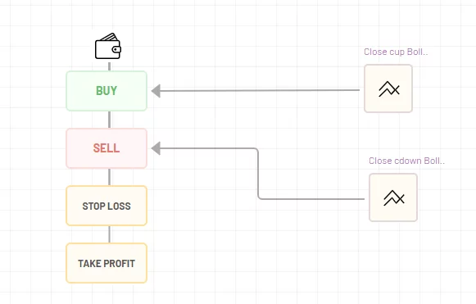Click the 'Close cup Boll..' label text
The image size is (476, 304).
pyautogui.click(x=396, y=52)
